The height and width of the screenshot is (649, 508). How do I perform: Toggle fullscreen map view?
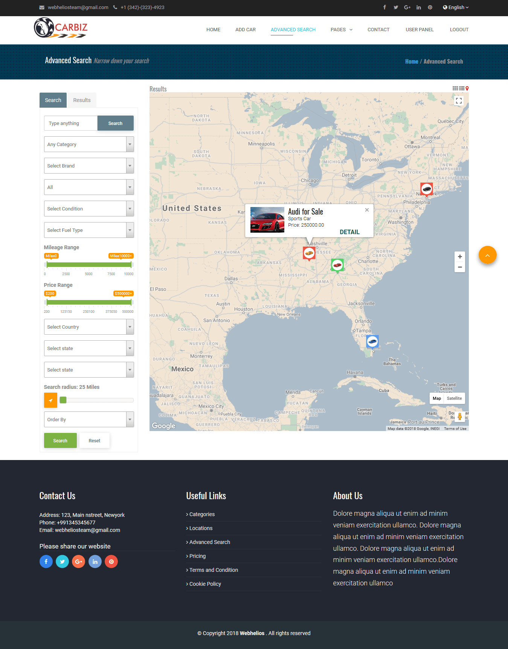[459, 101]
